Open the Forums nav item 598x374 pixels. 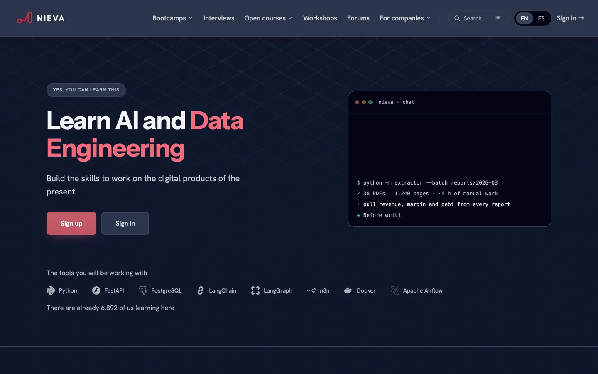(358, 18)
